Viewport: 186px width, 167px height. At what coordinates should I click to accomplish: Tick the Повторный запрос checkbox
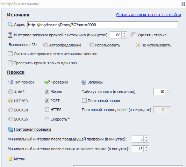click(x=84, y=101)
